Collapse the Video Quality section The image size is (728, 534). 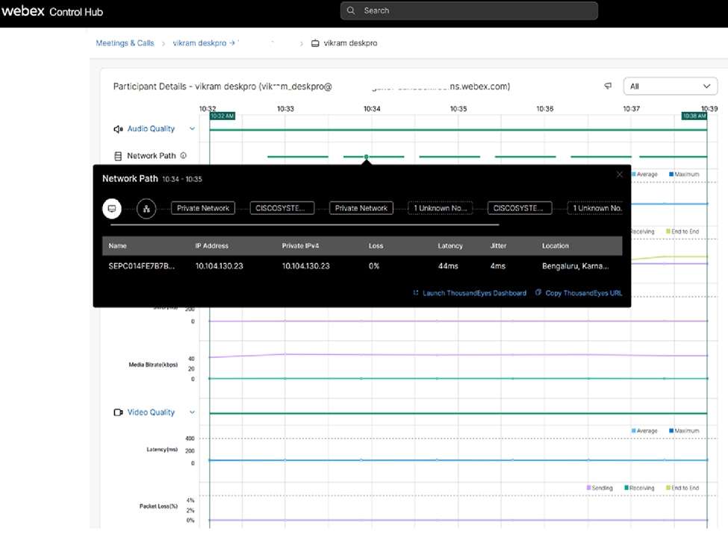pos(192,412)
